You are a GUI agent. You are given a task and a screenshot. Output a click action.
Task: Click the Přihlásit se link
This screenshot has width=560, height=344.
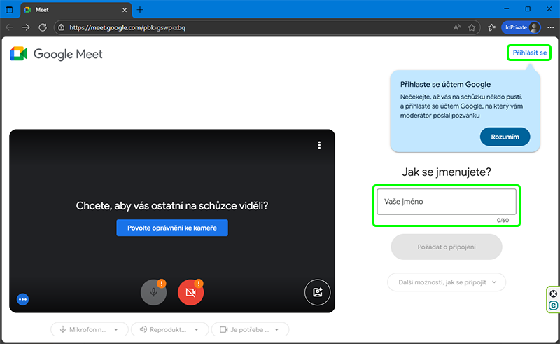pos(529,53)
